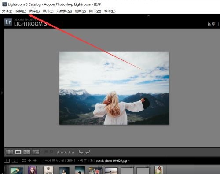220x174 pixels.
Task: Select the teal silhouette-with-hat thumbnail
Action: point(80,170)
